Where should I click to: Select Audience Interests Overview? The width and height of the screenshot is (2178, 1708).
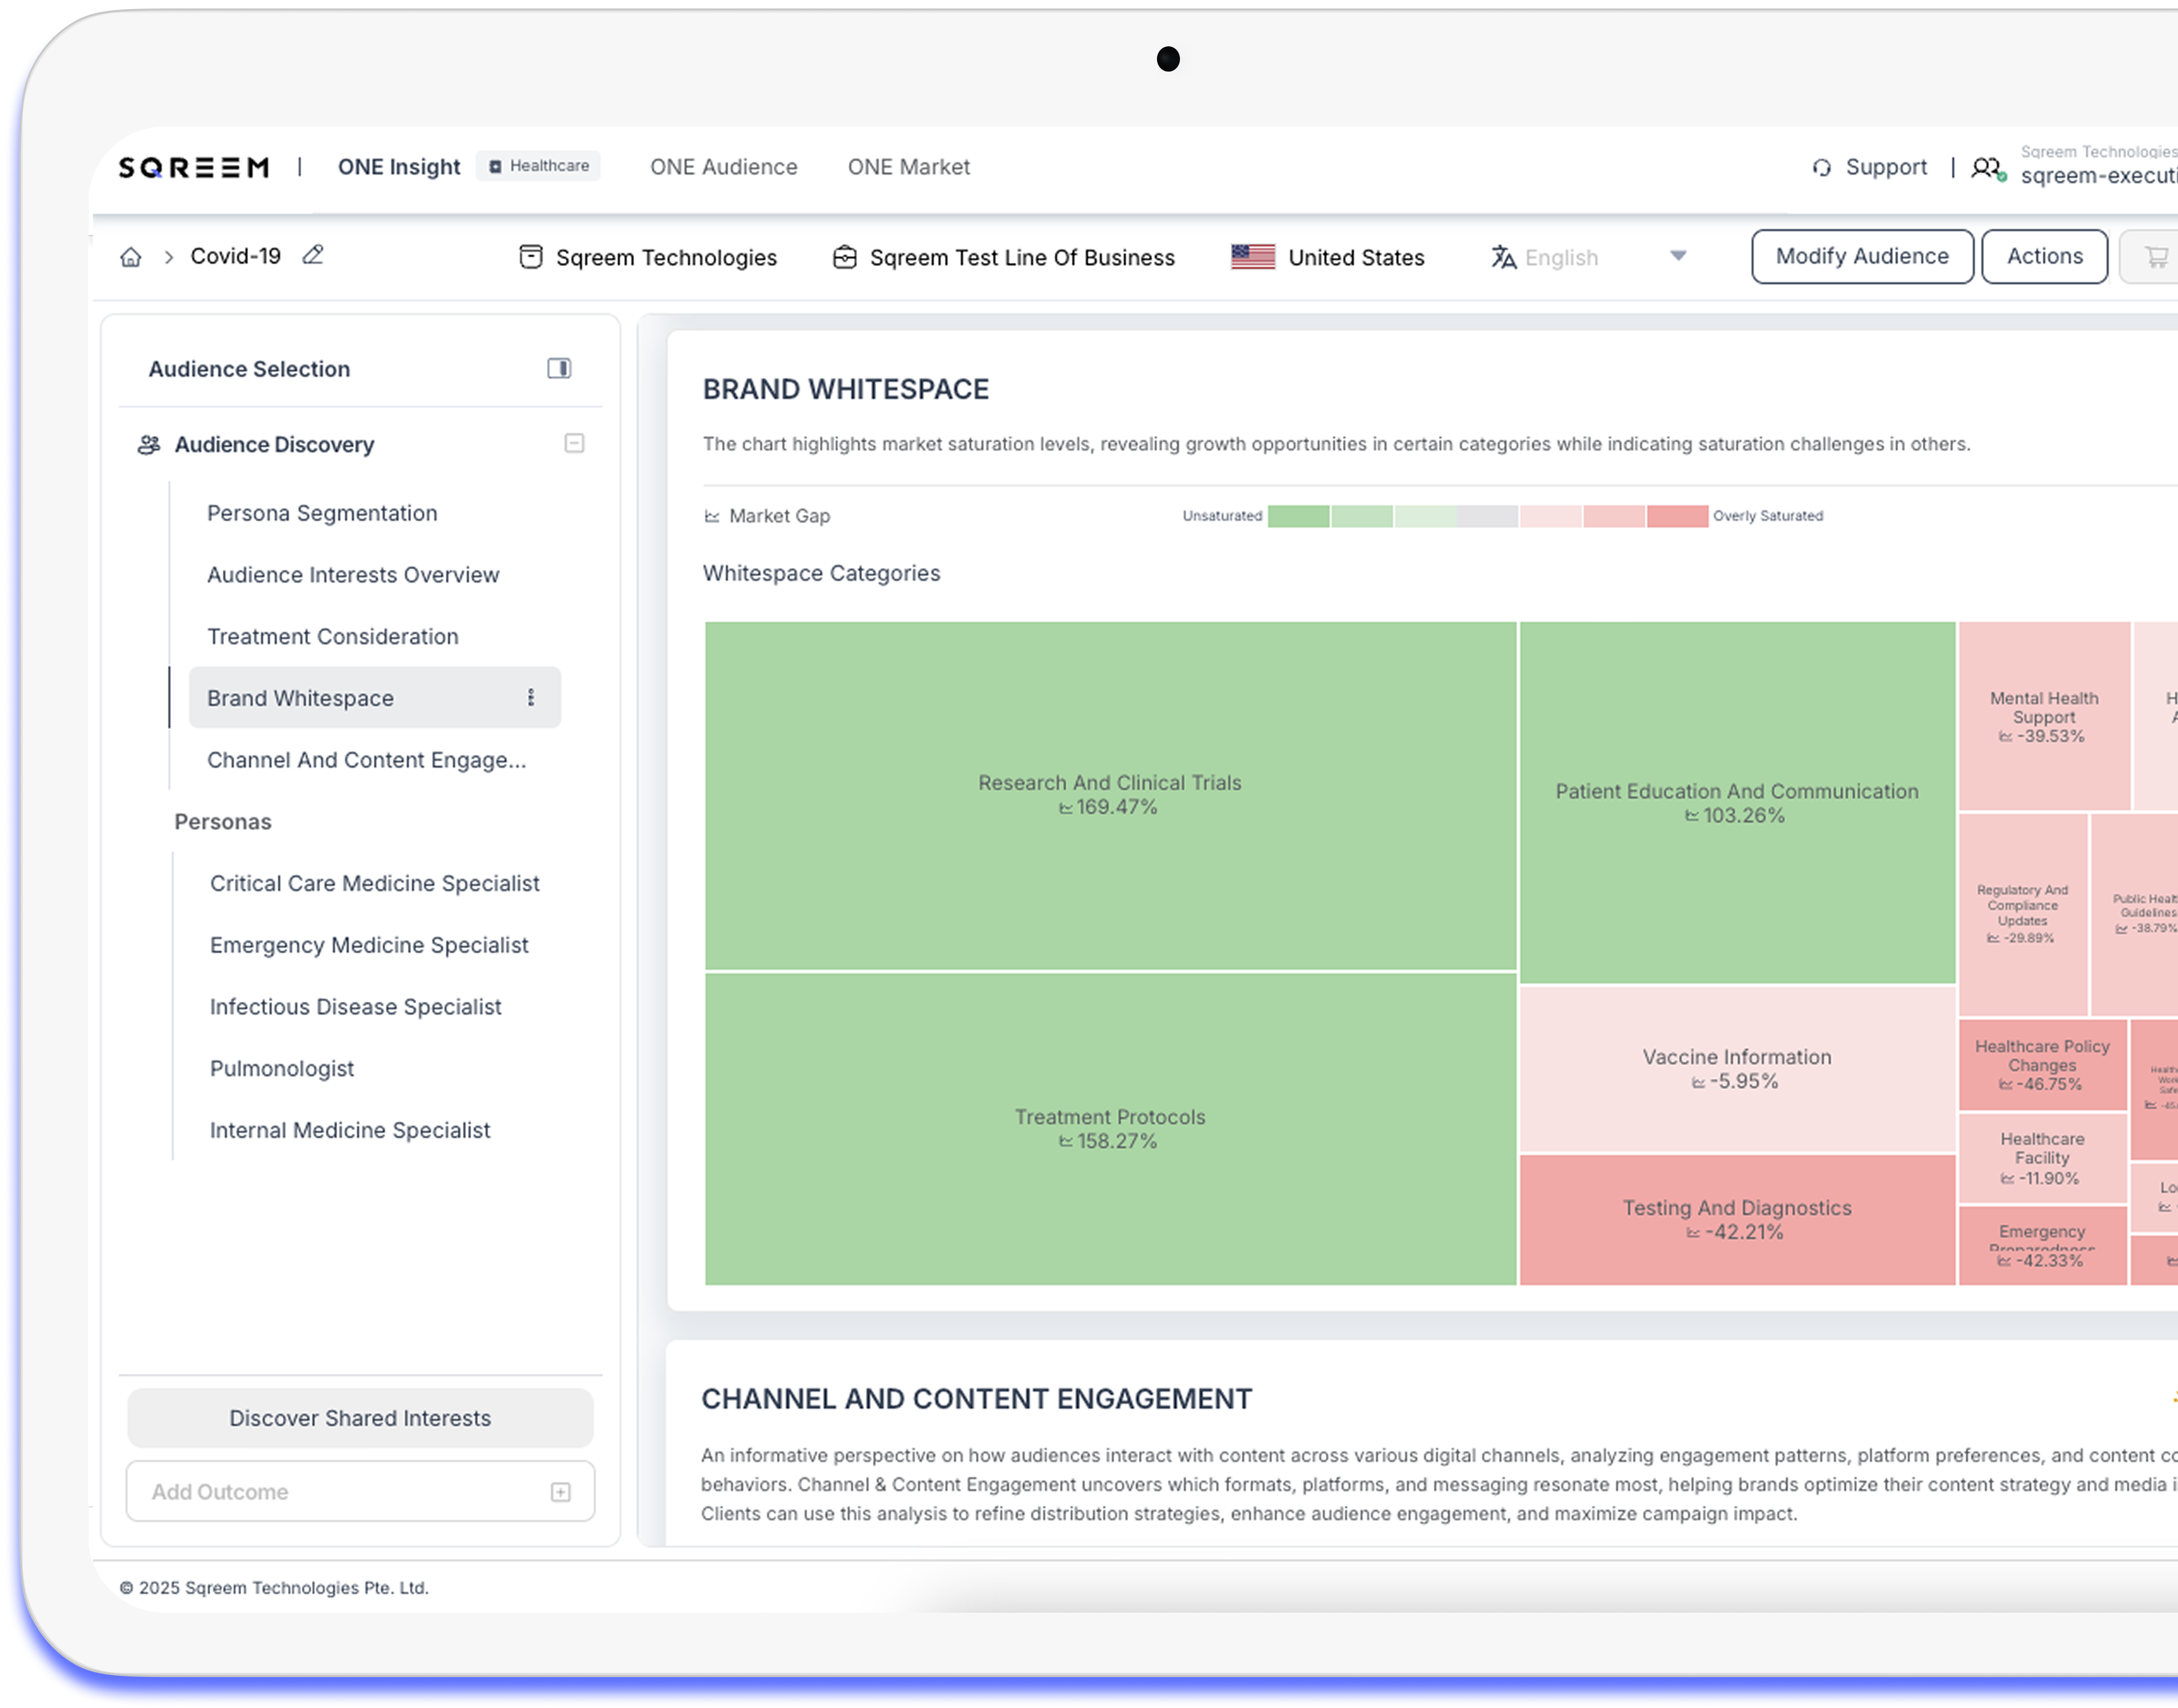point(353,575)
